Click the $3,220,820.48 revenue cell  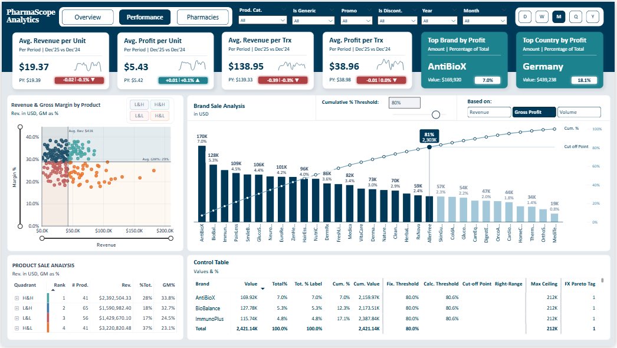(115, 328)
